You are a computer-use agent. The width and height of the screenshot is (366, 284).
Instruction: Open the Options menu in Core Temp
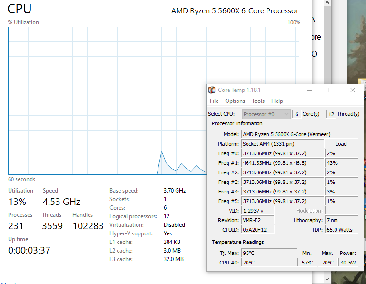[x=235, y=101]
